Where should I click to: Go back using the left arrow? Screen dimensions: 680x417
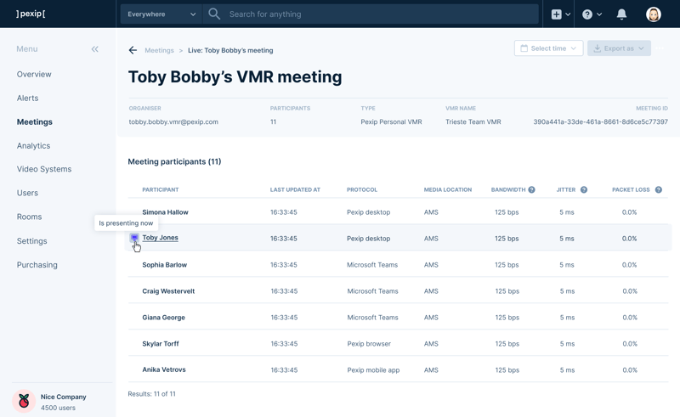pyautogui.click(x=133, y=50)
